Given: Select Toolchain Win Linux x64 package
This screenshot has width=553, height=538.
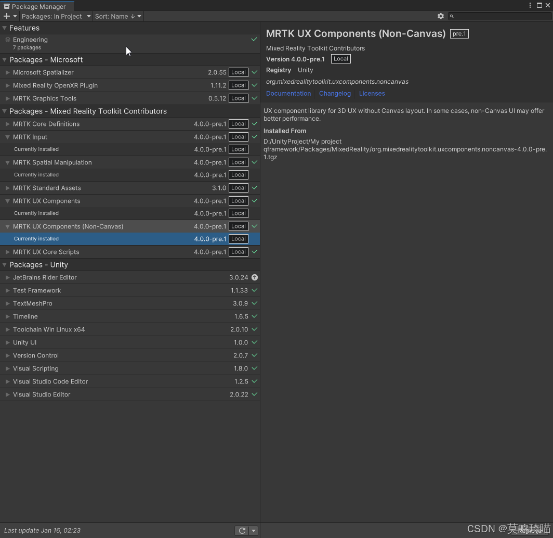Looking at the screenshot, I should tap(130, 329).
